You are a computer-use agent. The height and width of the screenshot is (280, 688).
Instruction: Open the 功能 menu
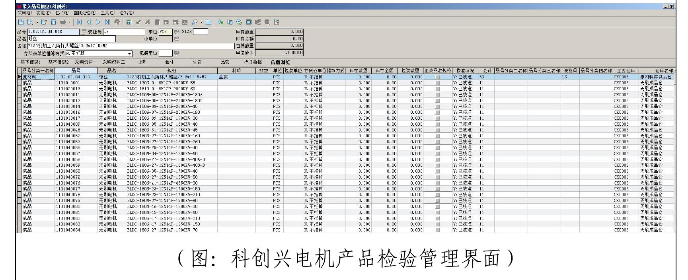pyautogui.click(x=43, y=13)
